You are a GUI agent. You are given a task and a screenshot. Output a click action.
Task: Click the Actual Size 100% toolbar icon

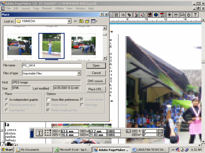coord(182,15)
